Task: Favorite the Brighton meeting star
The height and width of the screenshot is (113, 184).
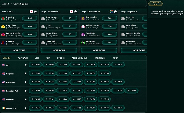Action: (25, 74)
